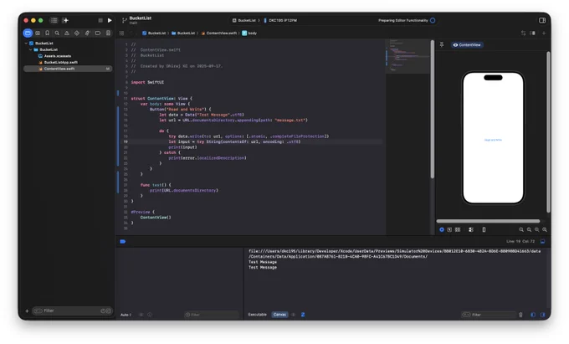Open the related items grid menu
569x344 pixels.
pos(121,33)
